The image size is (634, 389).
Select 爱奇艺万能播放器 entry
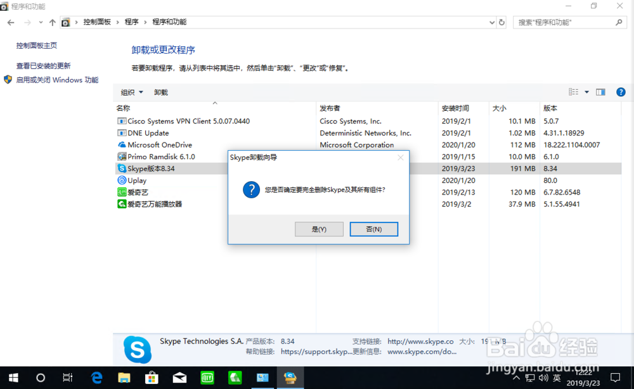coord(155,204)
